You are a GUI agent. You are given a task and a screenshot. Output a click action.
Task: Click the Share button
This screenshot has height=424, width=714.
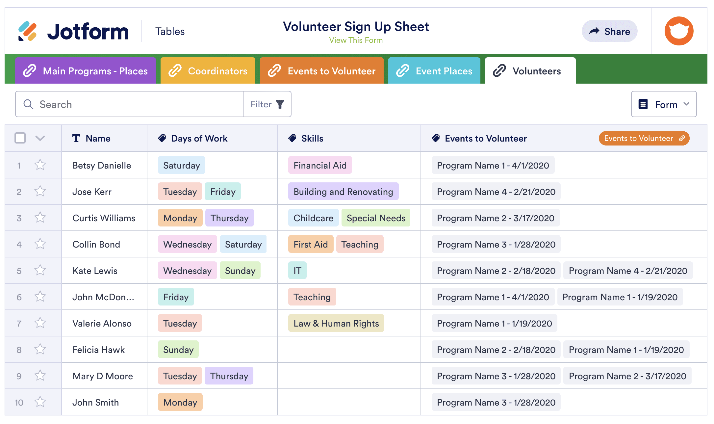(609, 31)
